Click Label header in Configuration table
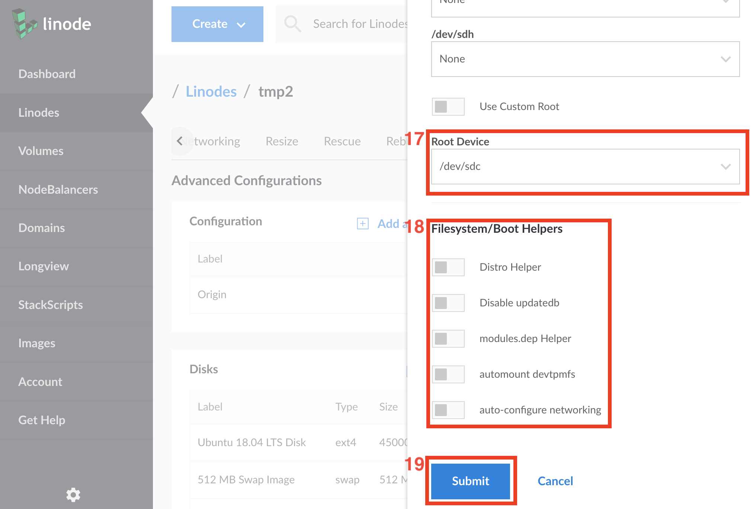Viewport: 753px width, 509px height. [x=210, y=259]
